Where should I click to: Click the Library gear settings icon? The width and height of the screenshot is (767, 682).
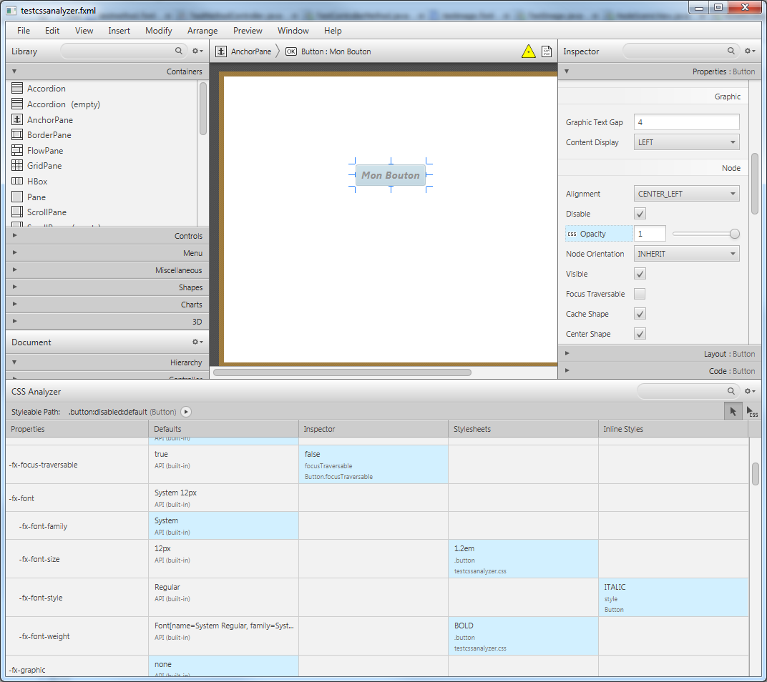point(197,51)
